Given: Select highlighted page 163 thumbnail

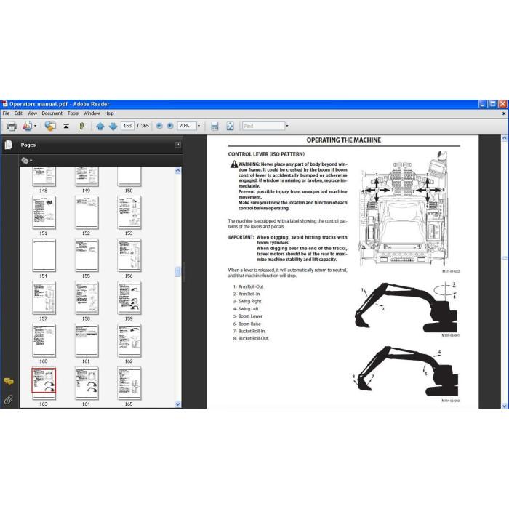Looking at the screenshot, I should (x=44, y=383).
